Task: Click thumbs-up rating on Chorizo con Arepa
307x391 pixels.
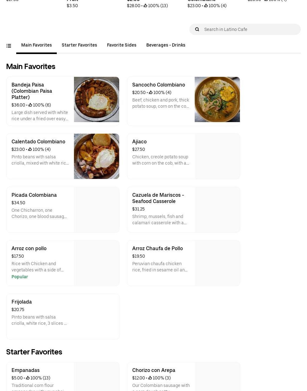Action: (150, 378)
